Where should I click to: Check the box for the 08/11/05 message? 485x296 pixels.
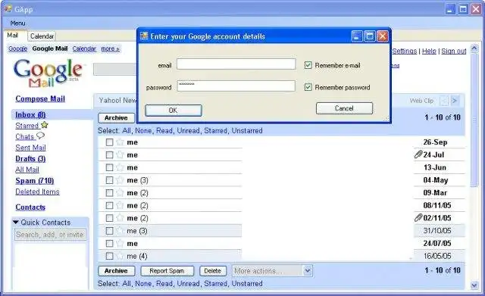(x=109, y=205)
